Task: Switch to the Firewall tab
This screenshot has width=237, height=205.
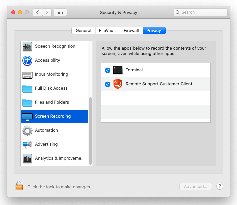Action: tap(131, 31)
